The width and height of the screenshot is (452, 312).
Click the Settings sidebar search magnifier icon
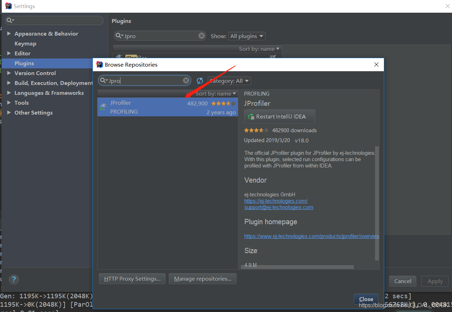click(x=10, y=20)
